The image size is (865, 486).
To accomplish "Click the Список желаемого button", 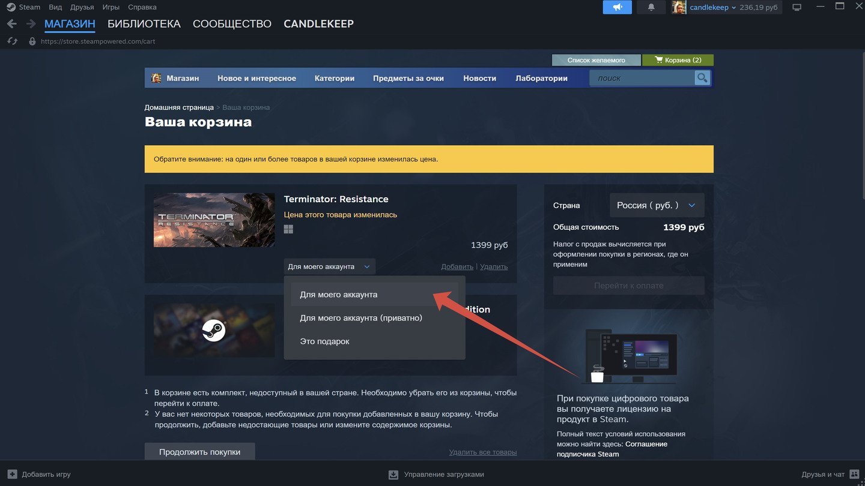I will tap(596, 60).
